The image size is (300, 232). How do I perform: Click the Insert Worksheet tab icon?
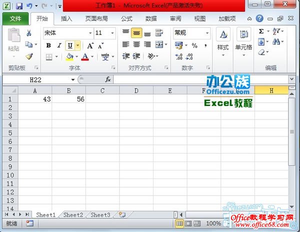click(122, 214)
